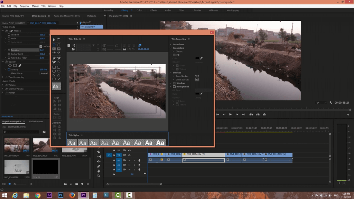Image resolution: width=354 pixels, height=199 pixels.
Task: Toggle the Uniform Scale checkbox
Action: tap(41, 47)
